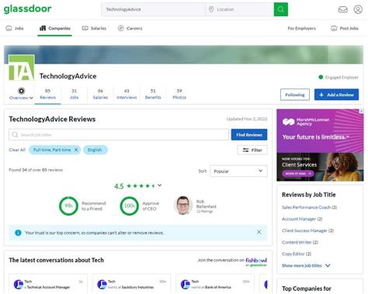Click the magnifier in job title search
368x294 pixels.
pos(15,135)
